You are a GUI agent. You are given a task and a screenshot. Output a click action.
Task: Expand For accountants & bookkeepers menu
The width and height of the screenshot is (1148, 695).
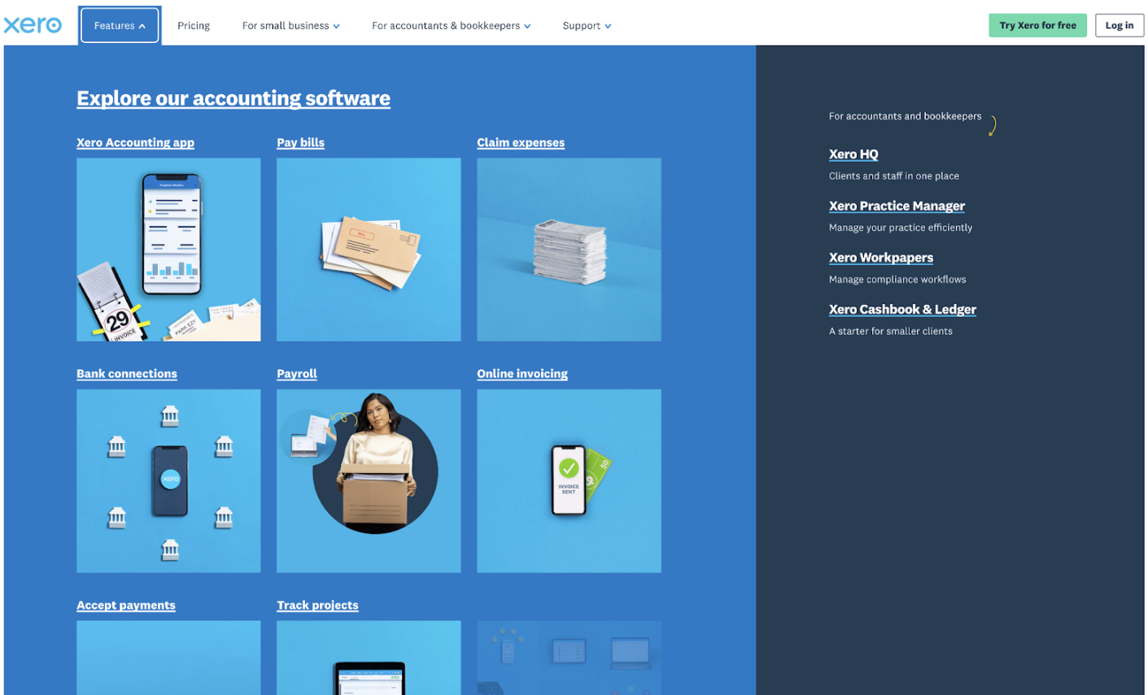(x=451, y=25)
